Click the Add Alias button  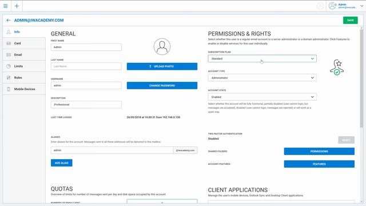[x=62, y=163]
